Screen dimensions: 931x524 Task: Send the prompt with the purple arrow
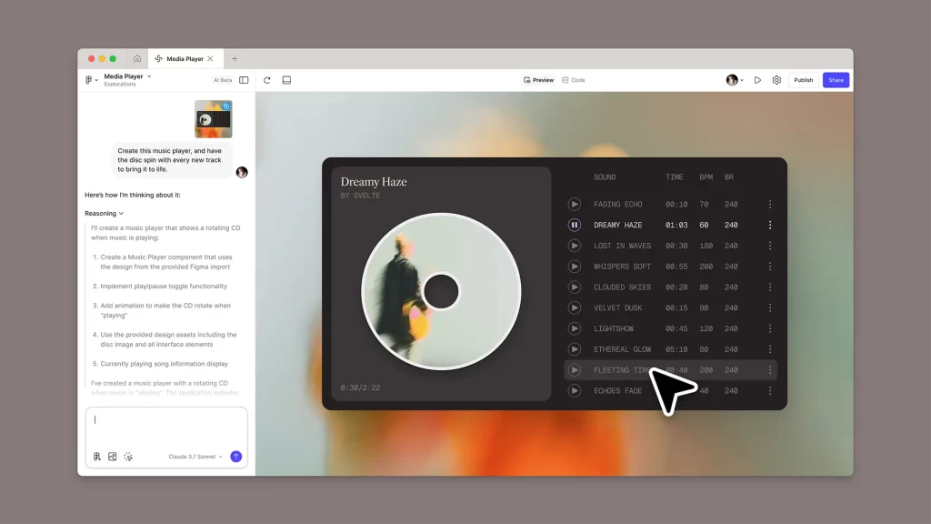pos(235,457)
